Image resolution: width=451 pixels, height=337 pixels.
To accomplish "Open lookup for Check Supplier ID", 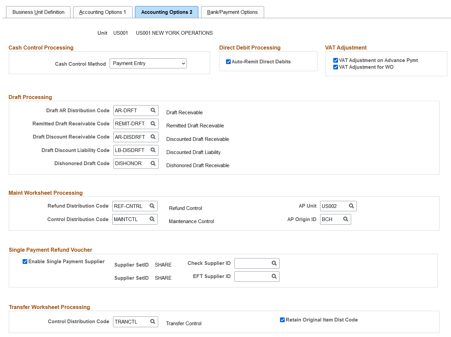I will (274, 263).
